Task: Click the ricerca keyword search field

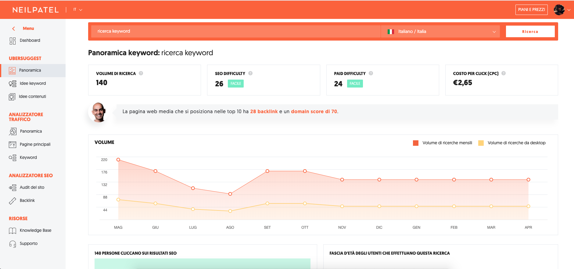Action: coord(235,31)
